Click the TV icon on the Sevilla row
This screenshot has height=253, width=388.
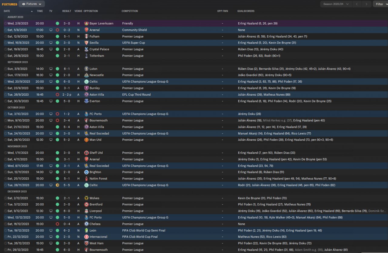[51, 43]
